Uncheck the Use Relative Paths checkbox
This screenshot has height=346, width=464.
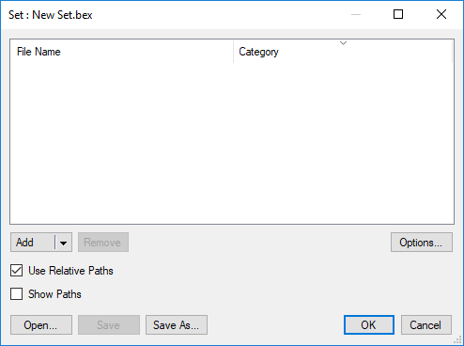point(16,271)
